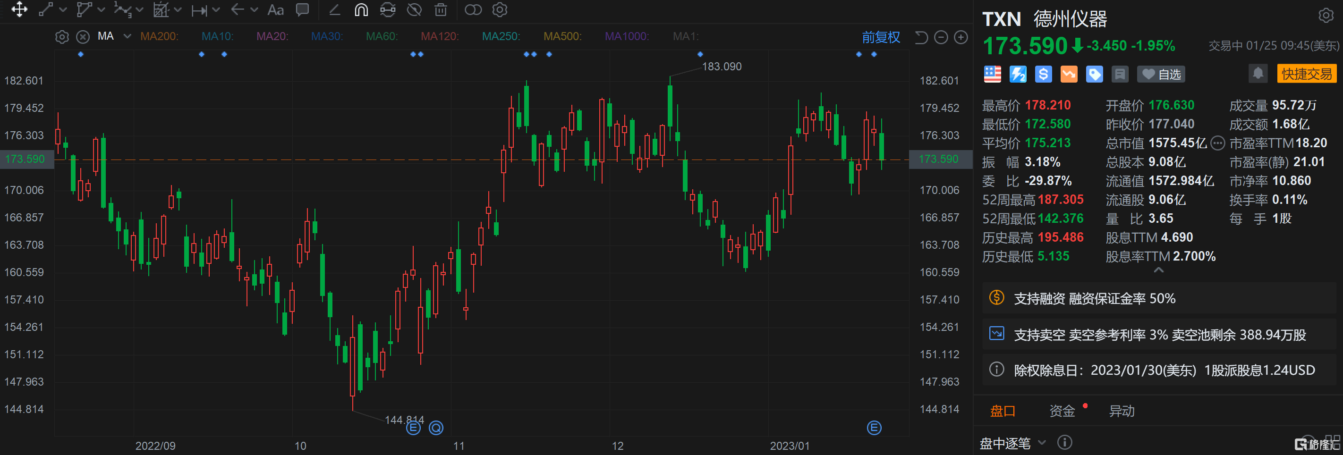Toggle hide all drawings eye icon
This screenshot has height=455, width=1343.
coord(414,10)
